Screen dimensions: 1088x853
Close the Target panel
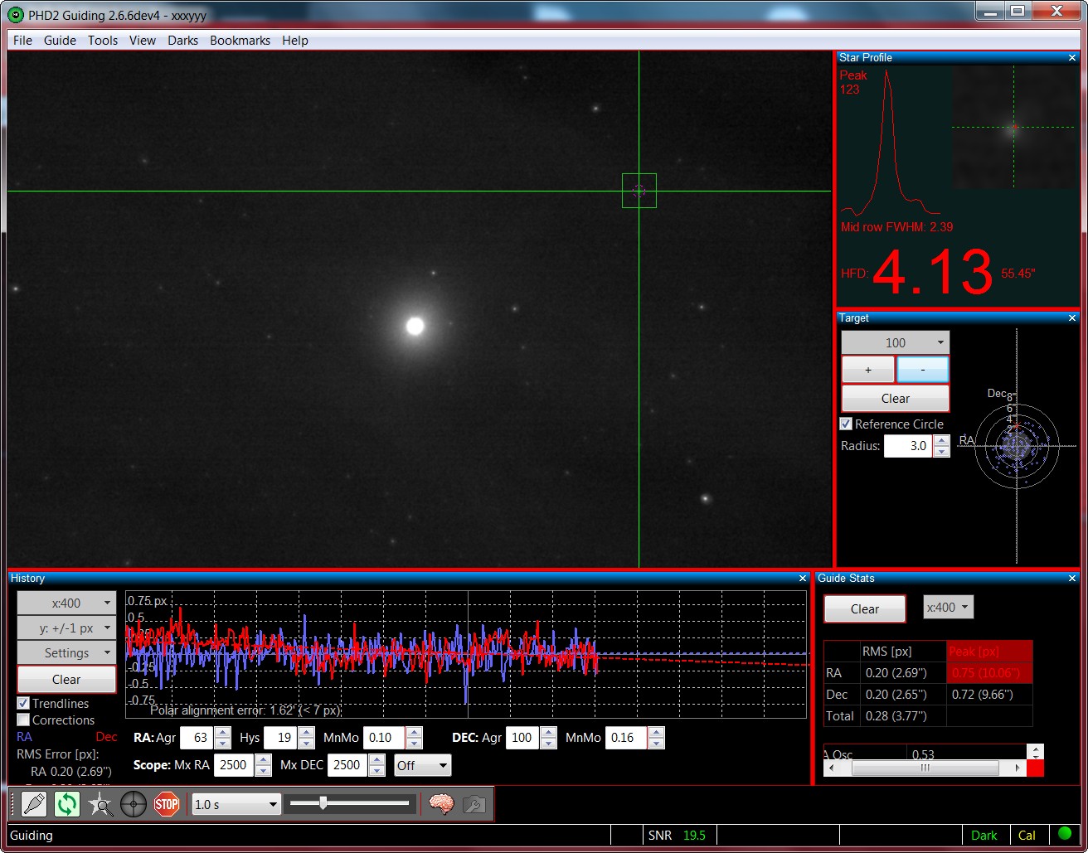click(1072, 318)
